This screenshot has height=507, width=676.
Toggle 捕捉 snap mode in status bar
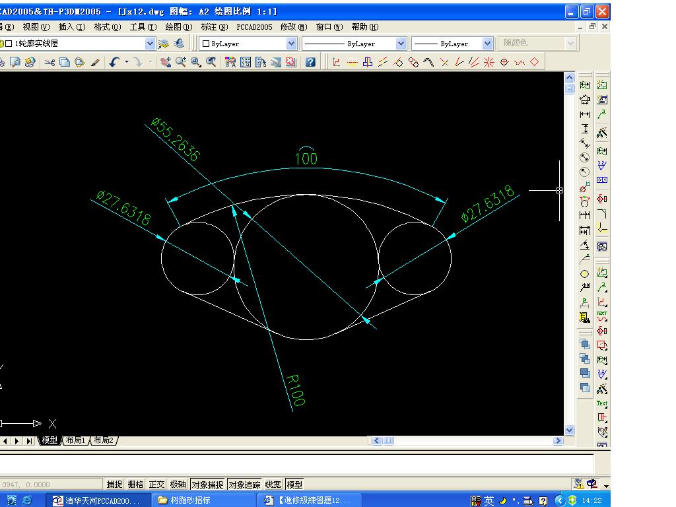pos(115,484)
